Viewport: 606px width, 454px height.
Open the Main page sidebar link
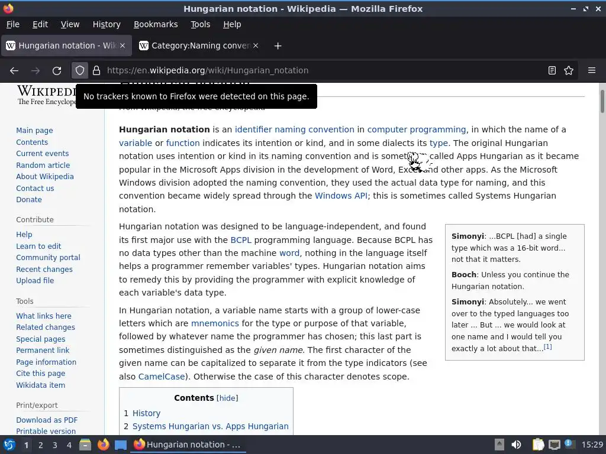pos(34,131)
